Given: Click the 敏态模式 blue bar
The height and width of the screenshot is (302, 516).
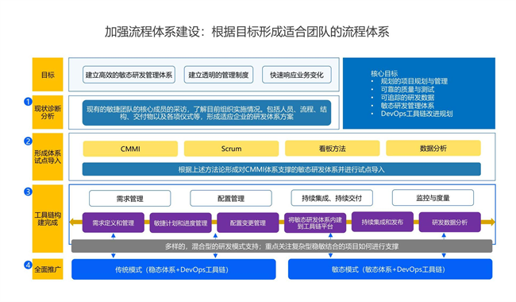Looking at the screenshot, I should 391,269.
